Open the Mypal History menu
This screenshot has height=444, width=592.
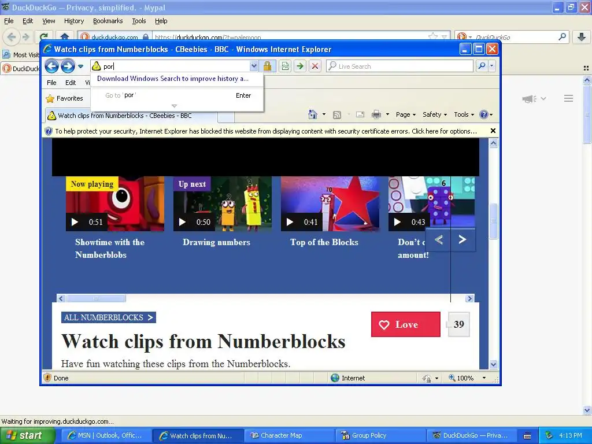pos(73,21)
